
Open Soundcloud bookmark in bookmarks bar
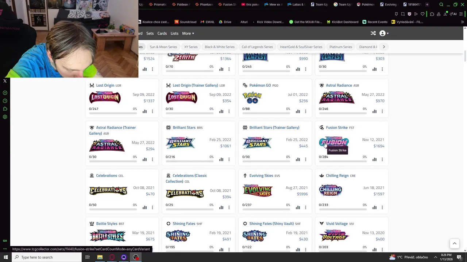185,22
